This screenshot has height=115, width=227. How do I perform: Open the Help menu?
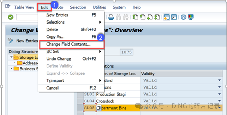(x=136, y=7)
